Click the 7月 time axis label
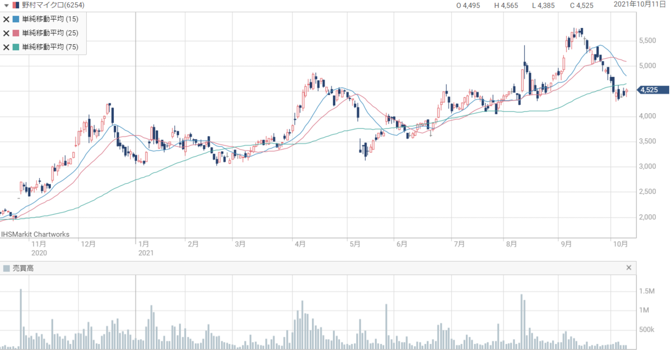Screen dimensions: 672x350 pos(459,244)
